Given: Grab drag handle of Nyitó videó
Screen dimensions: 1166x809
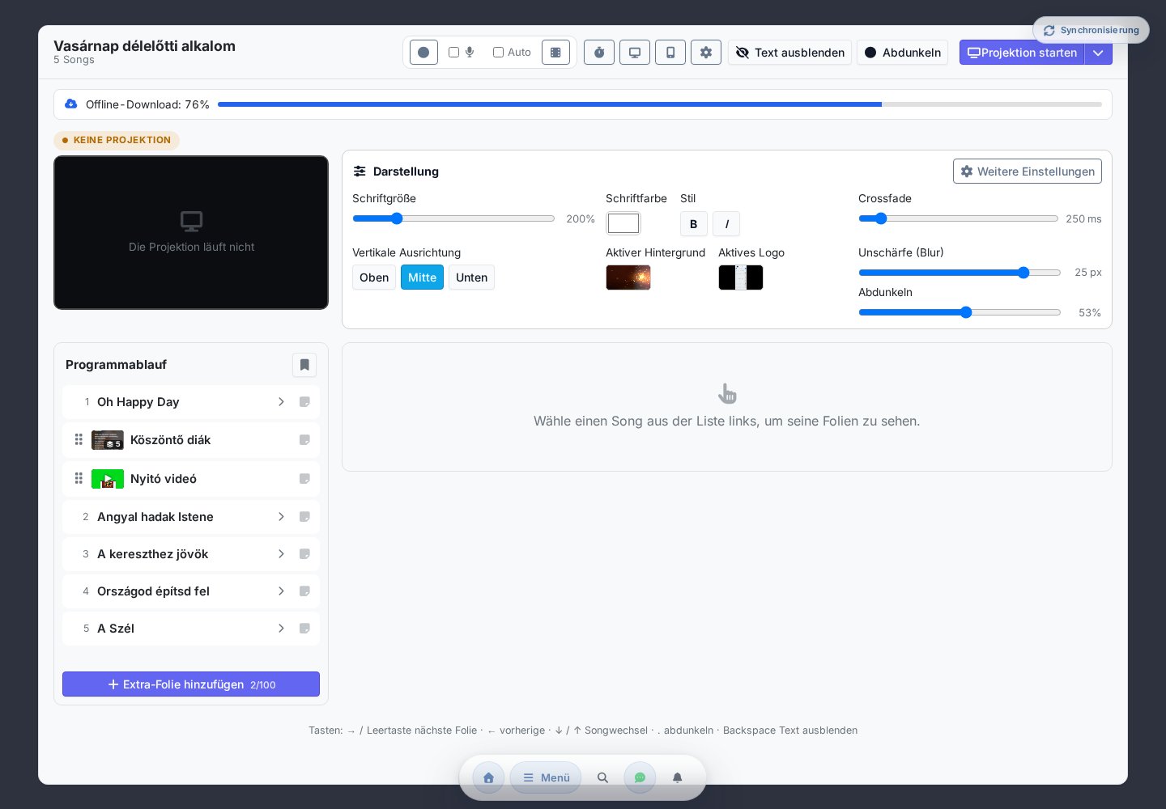Looking at the screenshot, I should point(79,478).
